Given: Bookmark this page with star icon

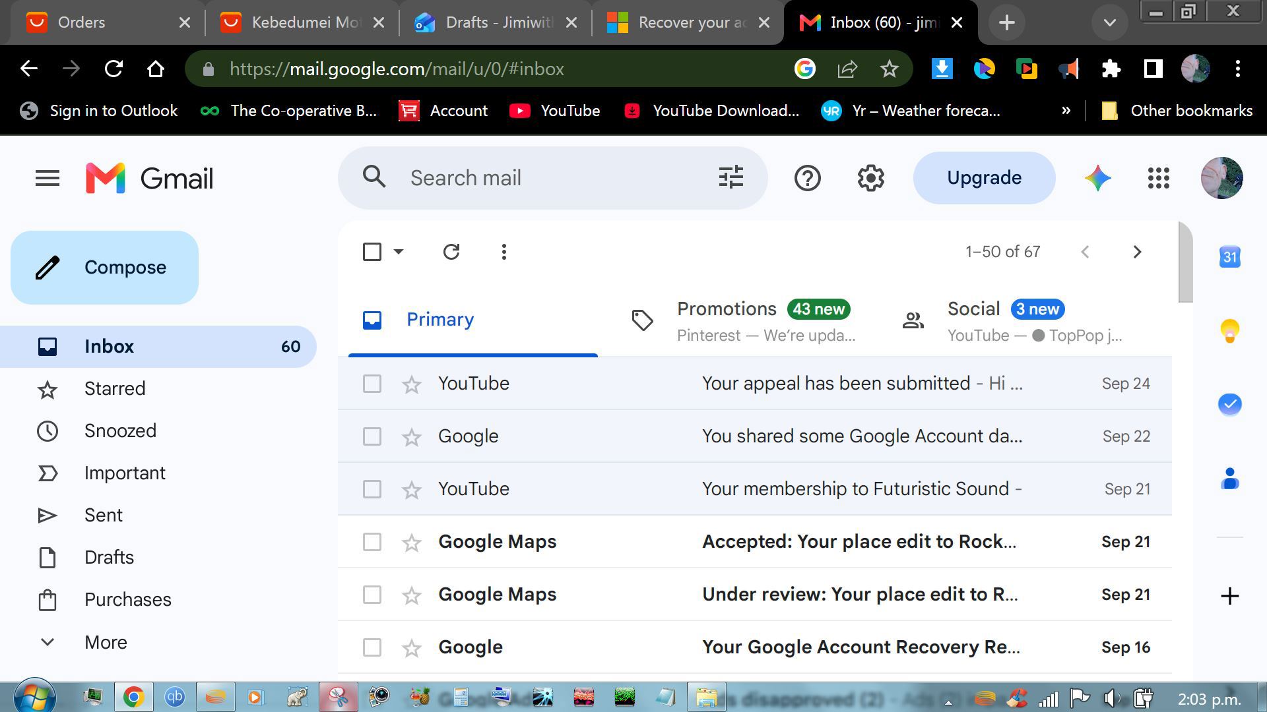Looking at the screenshot, I should pyautogui.click(x=889, y=69).
